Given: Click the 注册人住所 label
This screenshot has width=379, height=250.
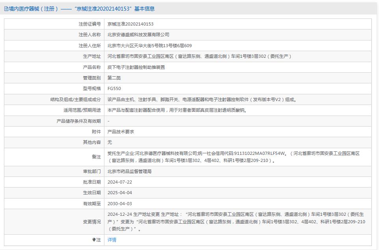Looking at the screenshot, I should point(90,46).
